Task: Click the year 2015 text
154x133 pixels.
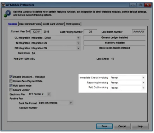Action: (46, 32)
